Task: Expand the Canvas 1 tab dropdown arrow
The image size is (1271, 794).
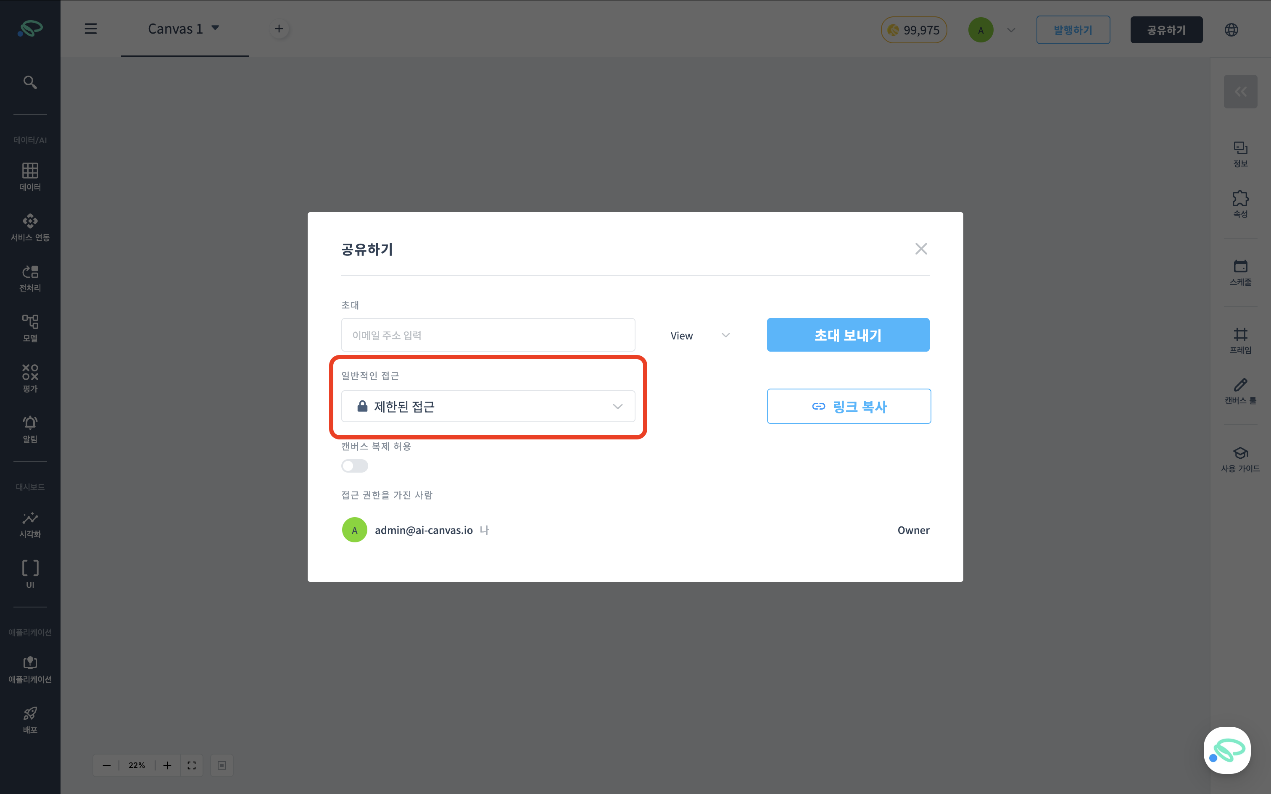Action: click(215, 28)
